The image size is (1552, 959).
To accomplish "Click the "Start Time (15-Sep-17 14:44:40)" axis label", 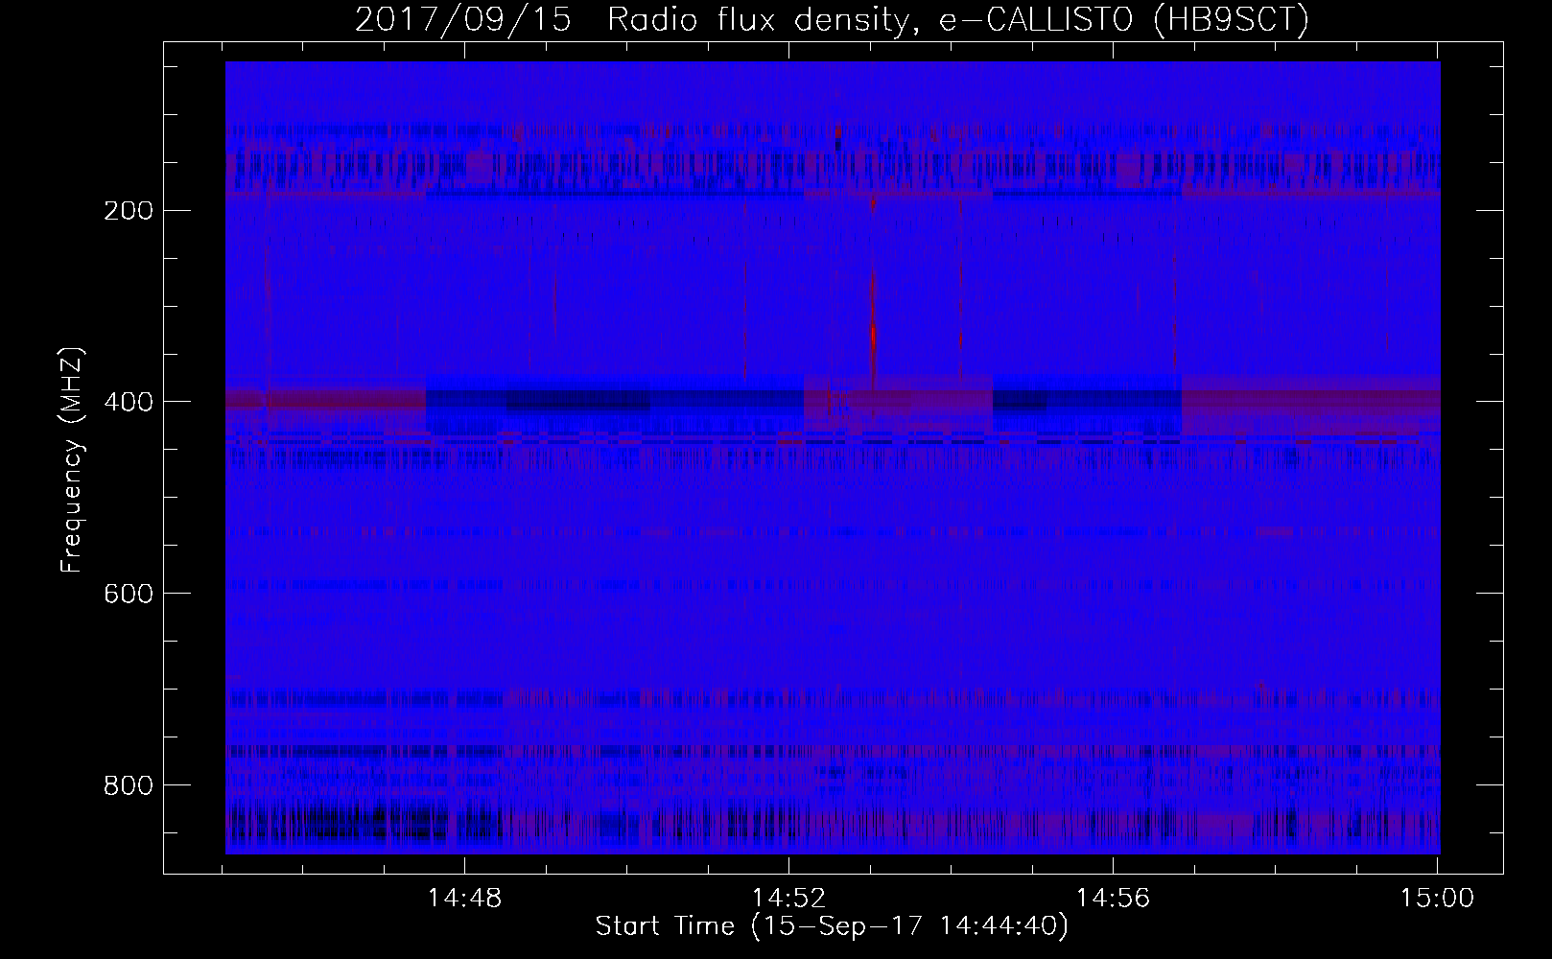I will (832, 926).
